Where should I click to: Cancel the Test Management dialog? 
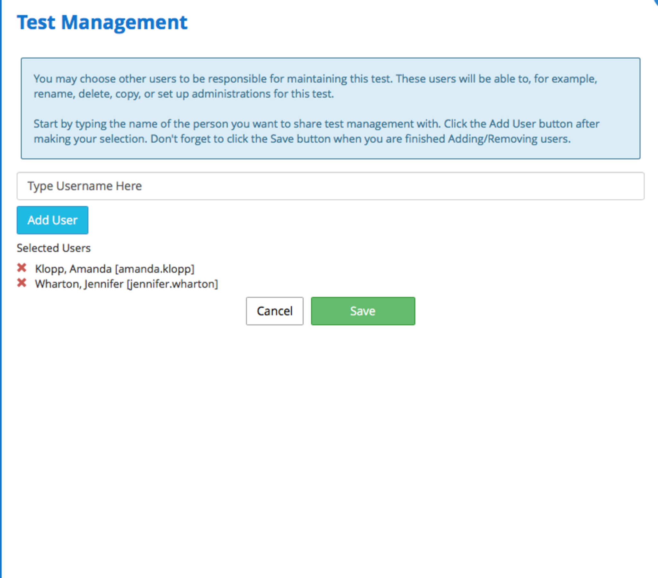click(x=274, y=311)
